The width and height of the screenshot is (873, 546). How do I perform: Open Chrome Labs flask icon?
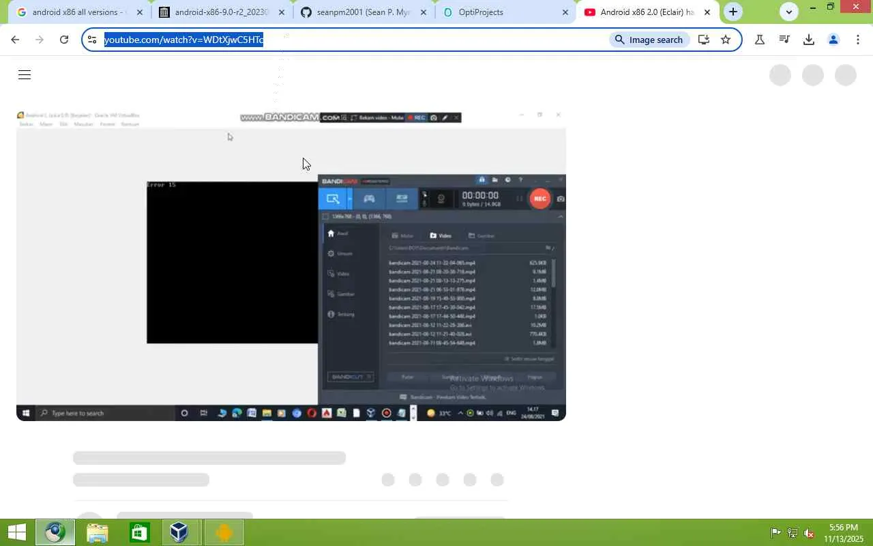759,40
